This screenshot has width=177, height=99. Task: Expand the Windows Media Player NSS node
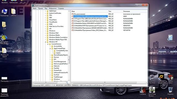click(45, 40)
